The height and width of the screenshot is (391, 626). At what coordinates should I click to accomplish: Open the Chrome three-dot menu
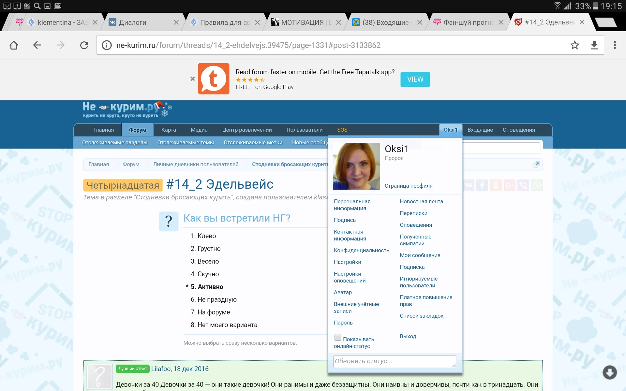[615, 45]
